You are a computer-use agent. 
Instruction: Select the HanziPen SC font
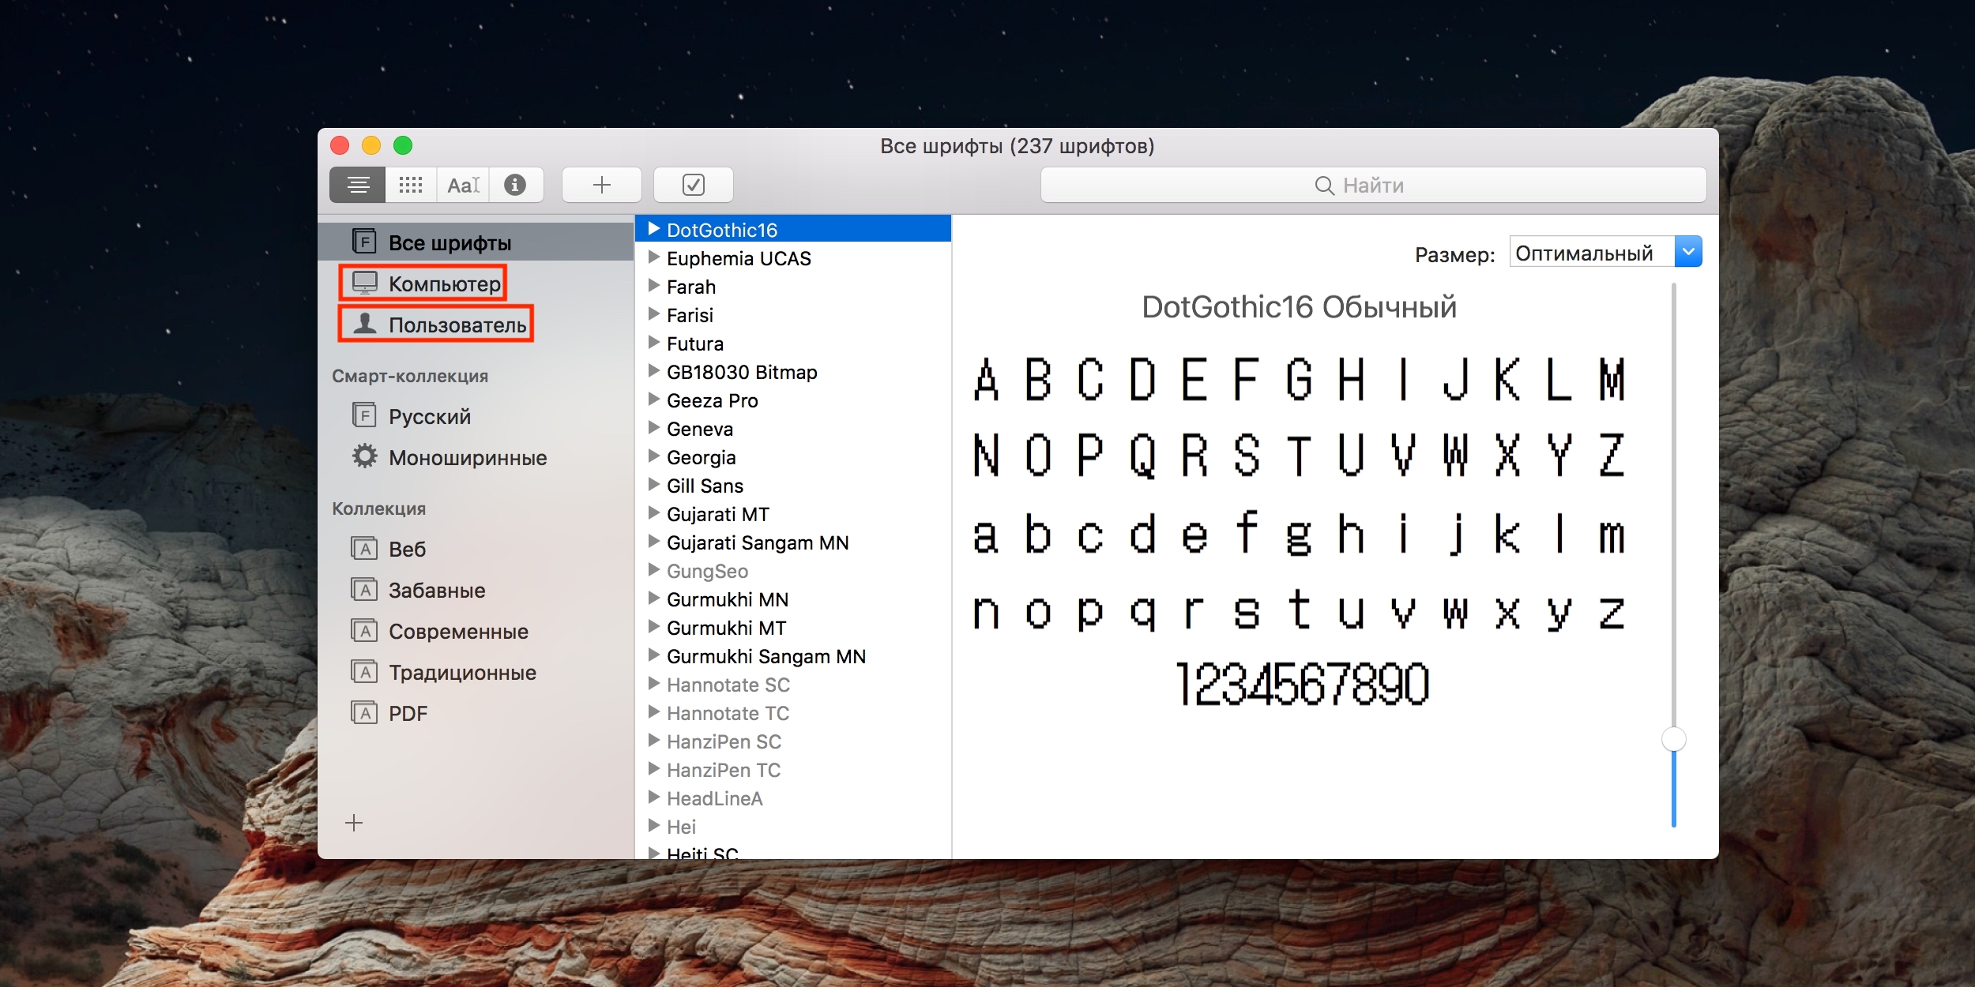coord(793,741)
